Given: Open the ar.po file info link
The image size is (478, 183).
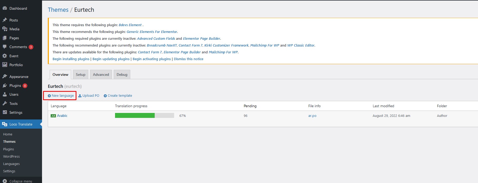Looking at the screenshot, I should point(312,116).
